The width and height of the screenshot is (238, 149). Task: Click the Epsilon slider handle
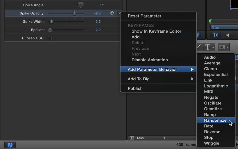point(50,30)
